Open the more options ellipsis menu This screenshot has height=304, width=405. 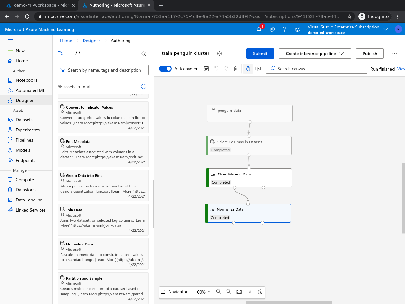click(394, 54)
